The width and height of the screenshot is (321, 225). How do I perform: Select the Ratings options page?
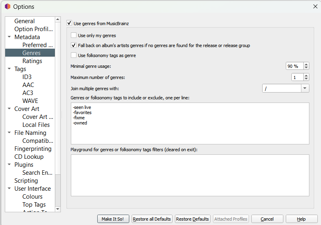tap(32, 61)
